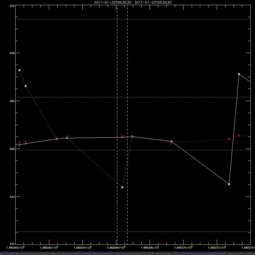Click the orange data point near 593
This screenshot has height=255, width=255.
pos(20,70)
